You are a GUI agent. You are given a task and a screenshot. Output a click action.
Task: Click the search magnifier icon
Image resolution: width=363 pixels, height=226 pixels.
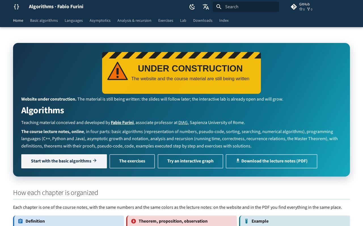(x=219, y=7)
